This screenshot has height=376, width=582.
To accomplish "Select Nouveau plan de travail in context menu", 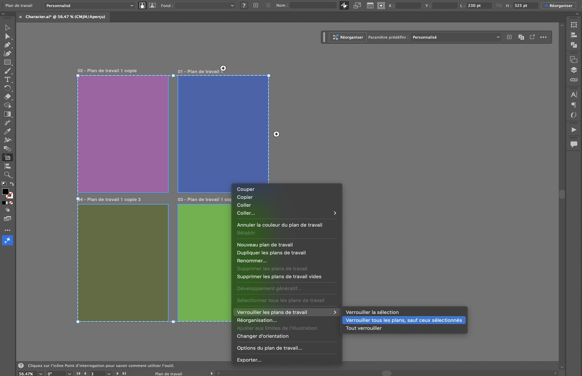I will click(x=265, y=244).
